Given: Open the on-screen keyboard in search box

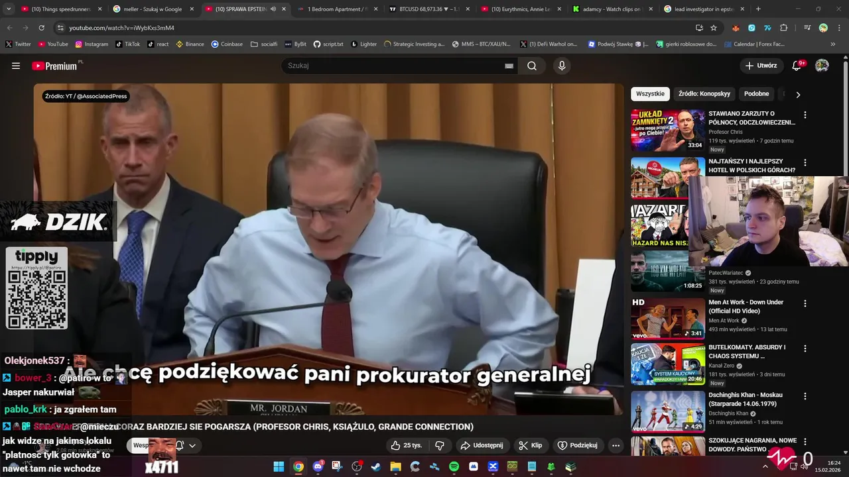Looking at the screenshot, I should click(509, 66).
